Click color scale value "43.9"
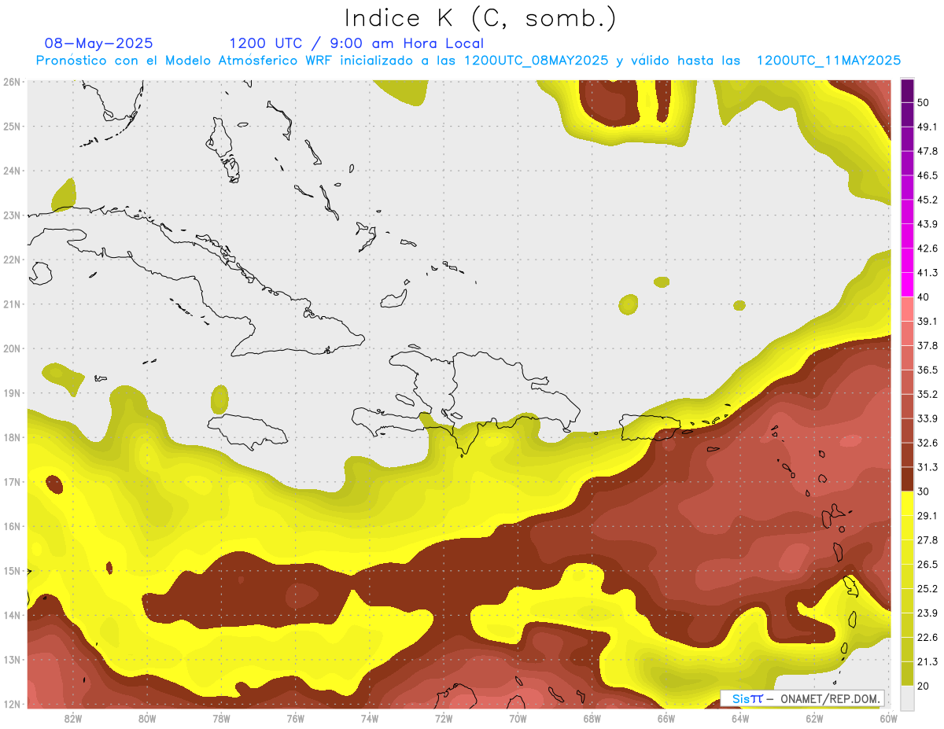This screenshot has width=944, height=729. click(927, 224)
